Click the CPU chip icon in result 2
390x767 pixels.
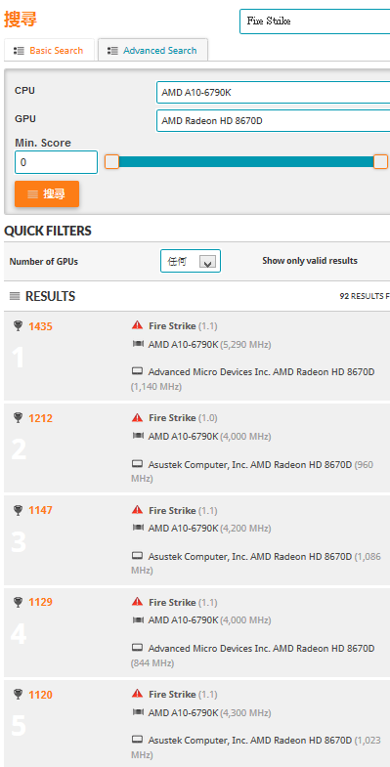click(x=138, y=436)
